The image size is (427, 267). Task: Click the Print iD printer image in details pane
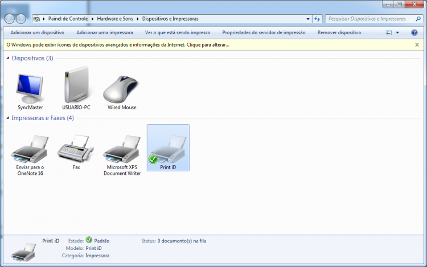tap(23, 252)
